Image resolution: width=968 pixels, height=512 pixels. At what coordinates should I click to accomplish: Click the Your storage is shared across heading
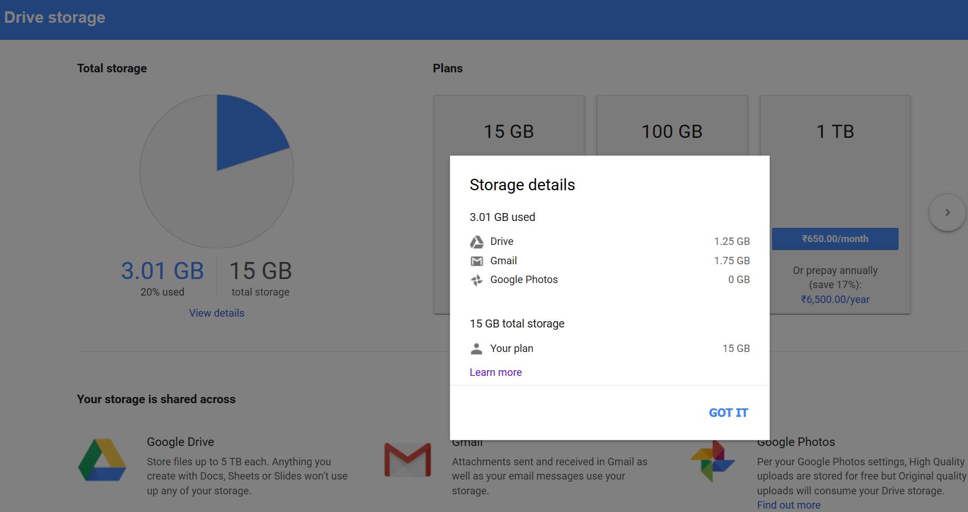[156, 399]
